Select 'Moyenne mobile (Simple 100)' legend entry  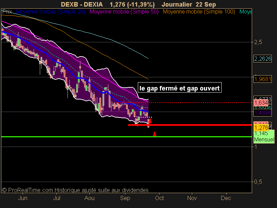point(199,12)
